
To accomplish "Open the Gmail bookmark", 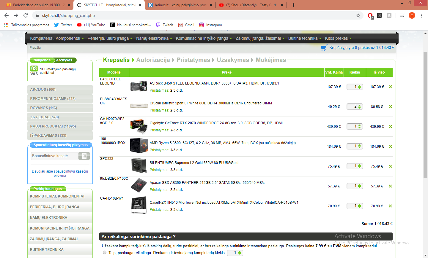I will point(186,25).
